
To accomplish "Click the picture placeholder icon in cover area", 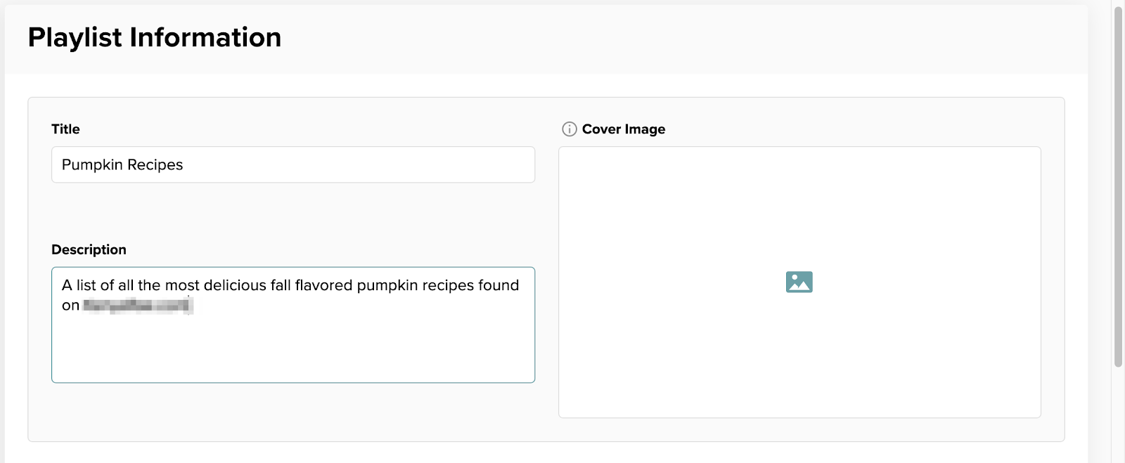I will pyautogui.click(x=799, y=282).
